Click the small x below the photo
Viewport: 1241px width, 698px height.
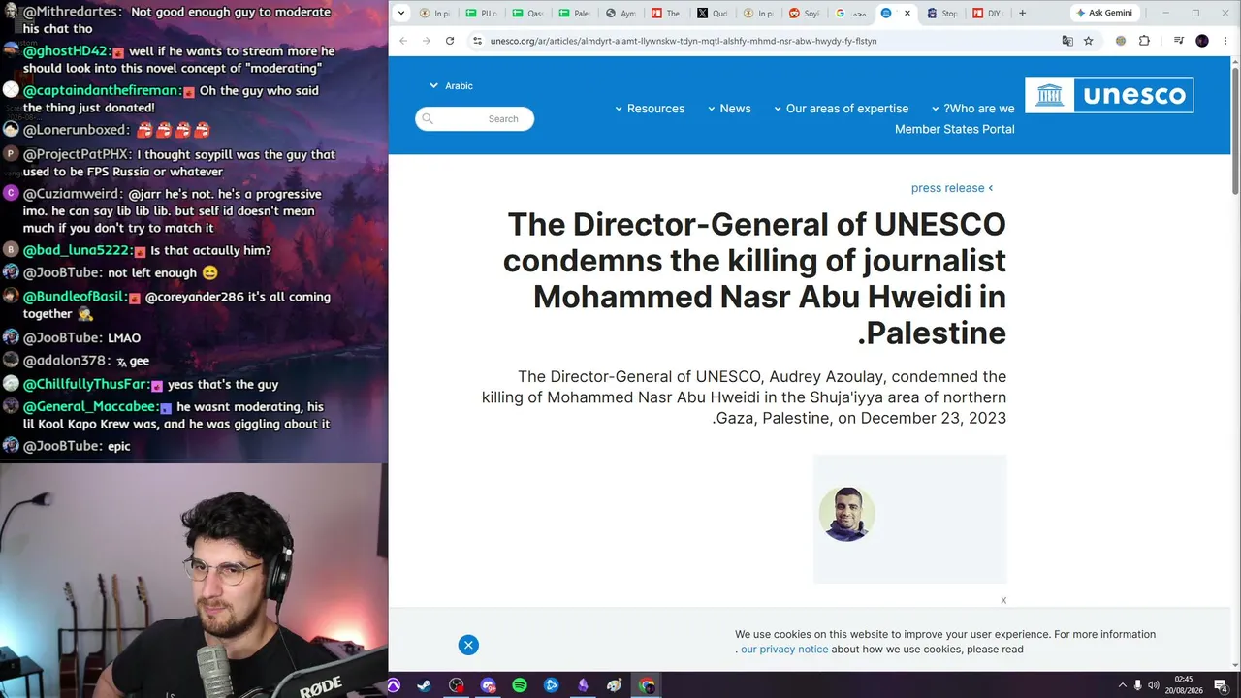tap(1003, 601)
